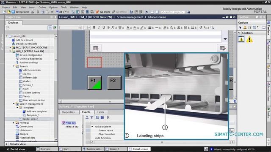Screen dimensions: 271x152
Task: Click the Portal view button
Action: point(16,149)
